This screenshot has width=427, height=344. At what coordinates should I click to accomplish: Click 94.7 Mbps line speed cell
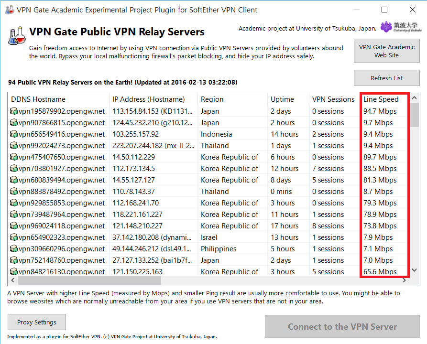(x=380, y=111)
